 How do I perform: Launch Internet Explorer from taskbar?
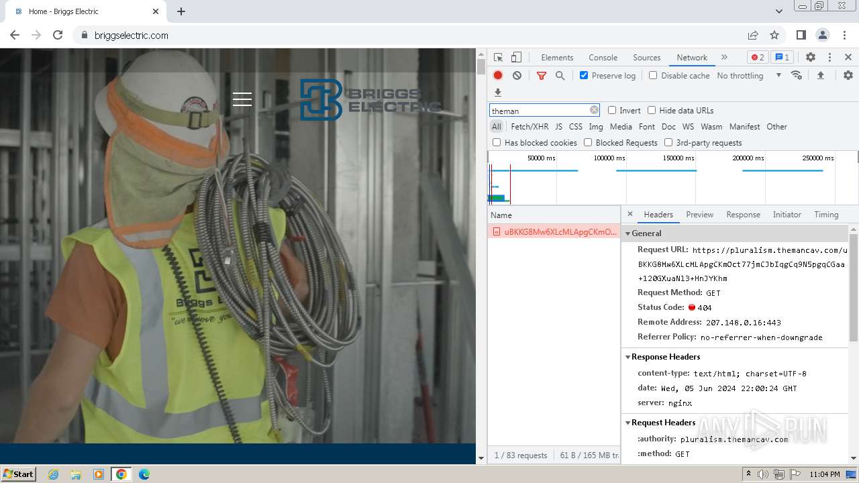54,474
